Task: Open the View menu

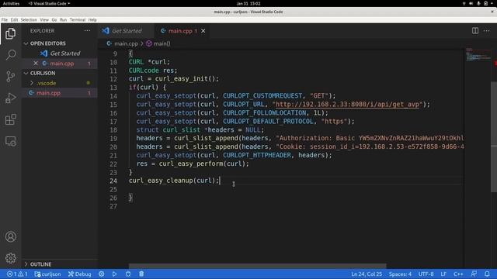Action: coord(44,19)
